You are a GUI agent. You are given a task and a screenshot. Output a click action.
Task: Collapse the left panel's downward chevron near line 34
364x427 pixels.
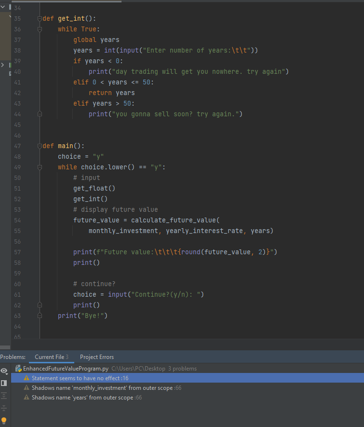(x=3, y=7)
